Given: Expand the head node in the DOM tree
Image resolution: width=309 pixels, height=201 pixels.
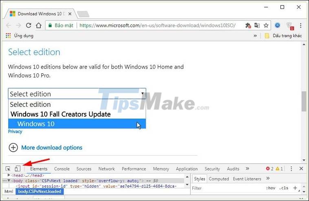Looking at the screenshot, I should pos(9,175).
